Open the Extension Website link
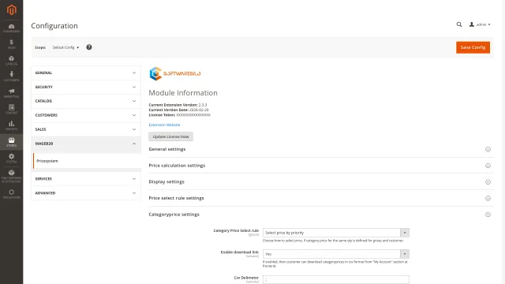 (x=164, y=125)
